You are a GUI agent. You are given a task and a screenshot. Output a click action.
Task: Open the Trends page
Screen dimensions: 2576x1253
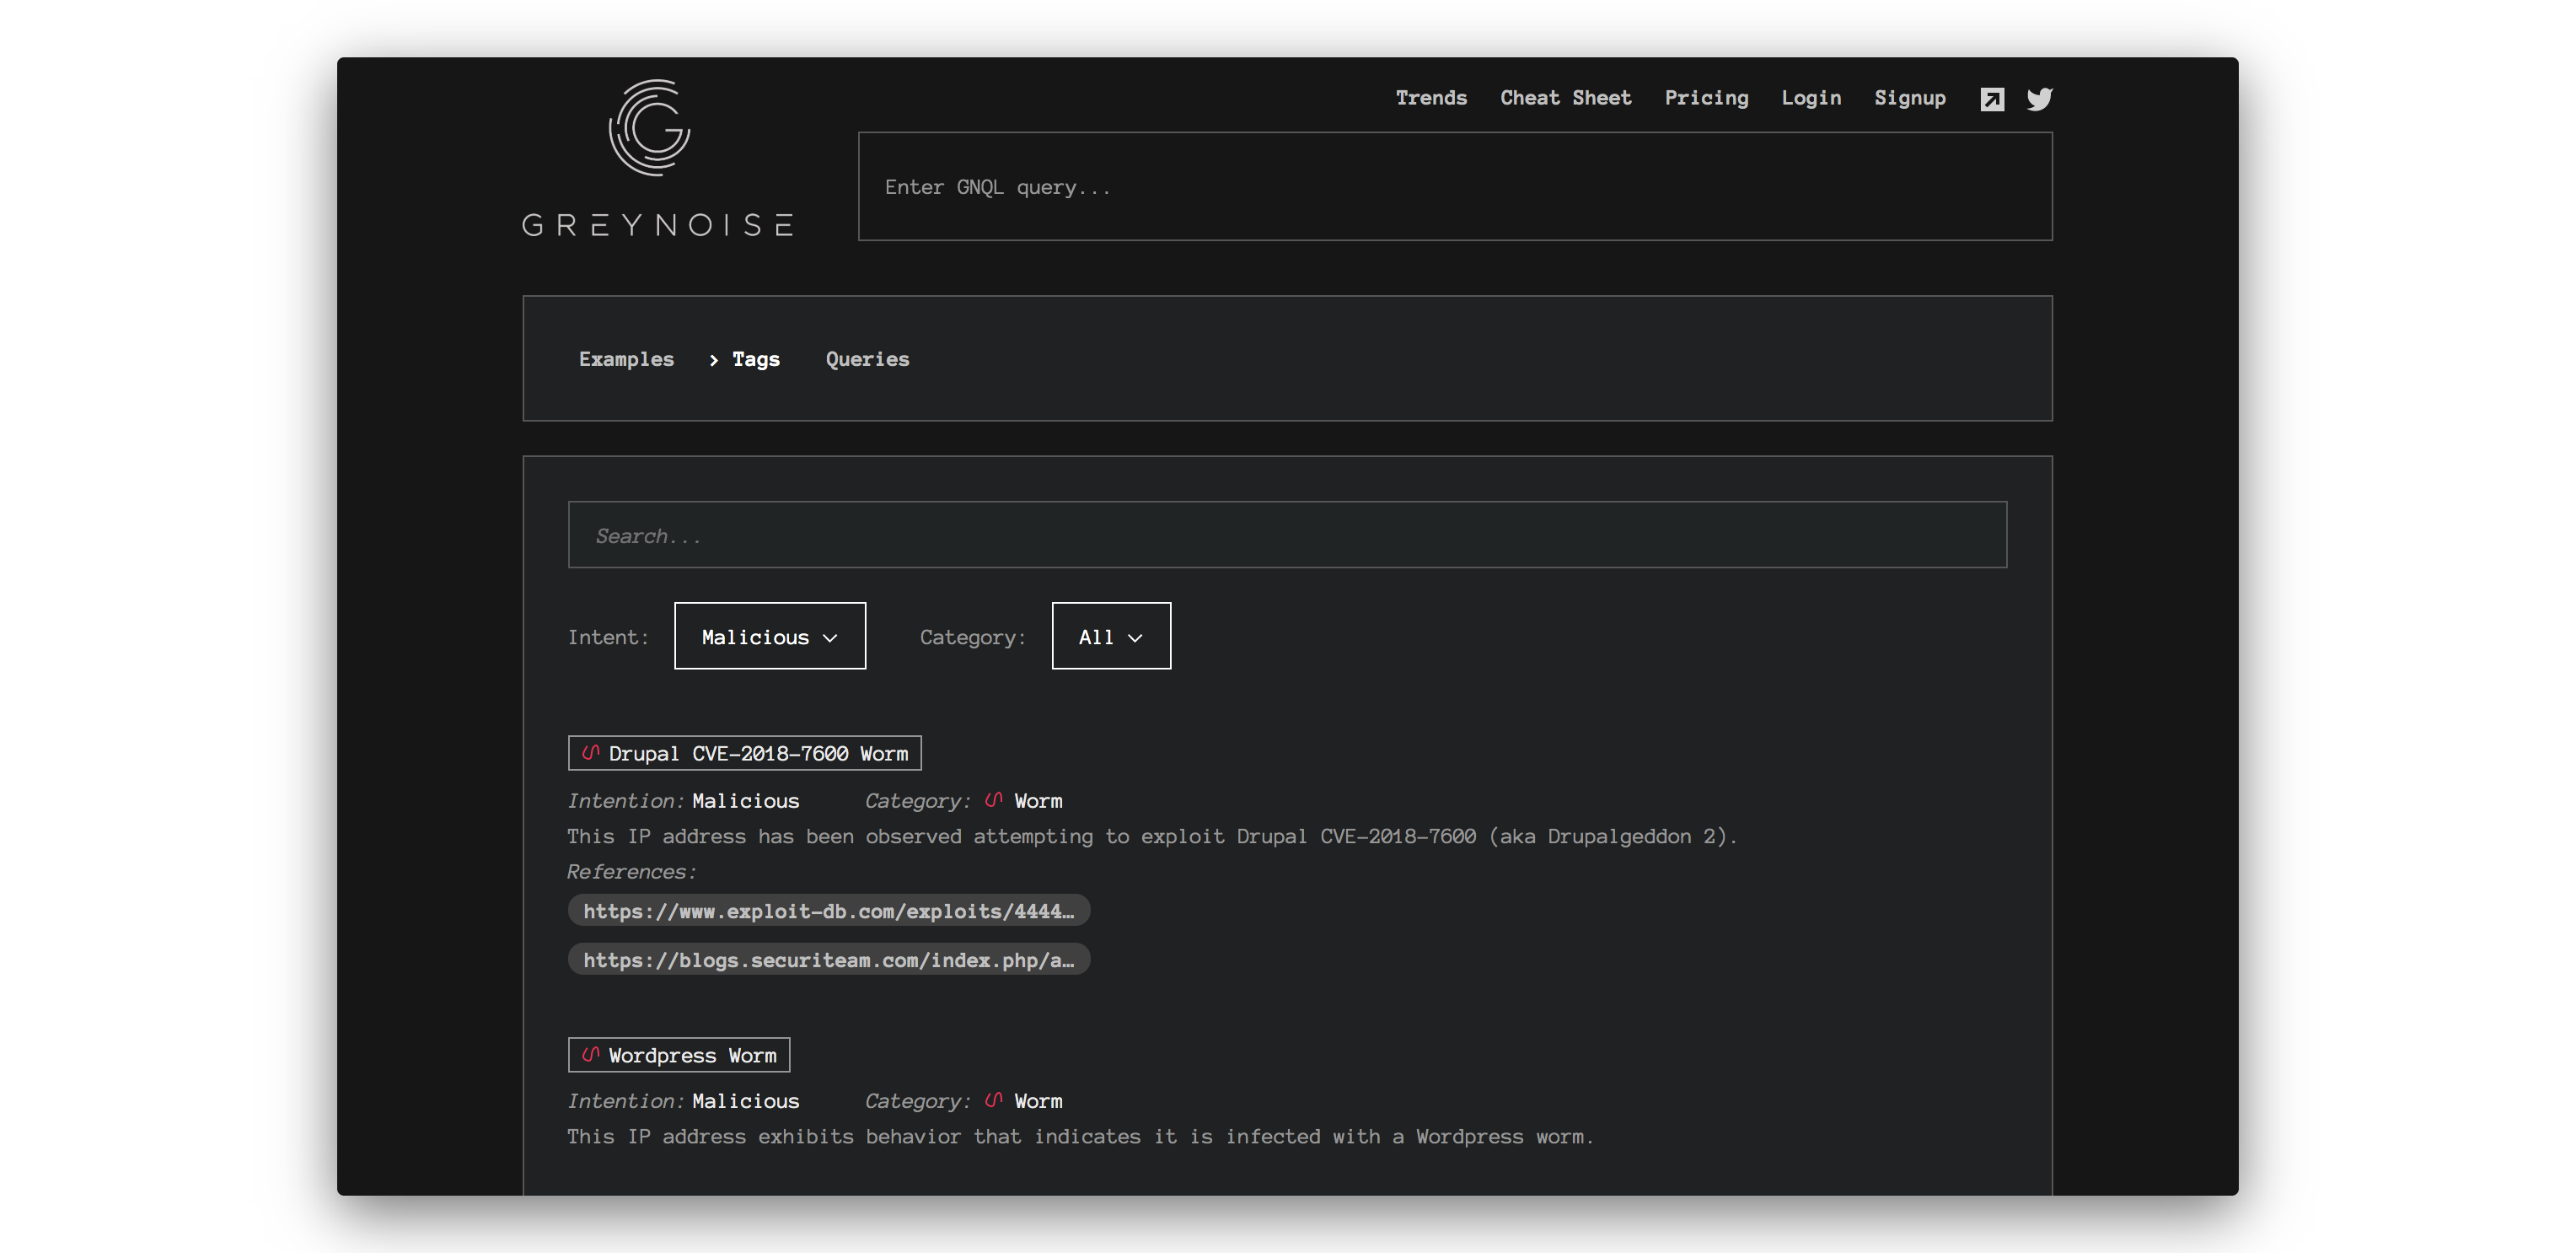coord(1431,98)
